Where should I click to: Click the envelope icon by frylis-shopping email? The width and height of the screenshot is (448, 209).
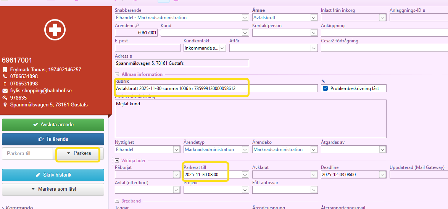[x=5, y=91]
